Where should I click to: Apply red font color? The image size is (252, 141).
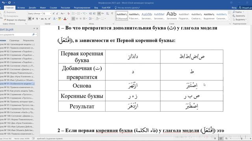pyautogui.click(x=65, y=19)
